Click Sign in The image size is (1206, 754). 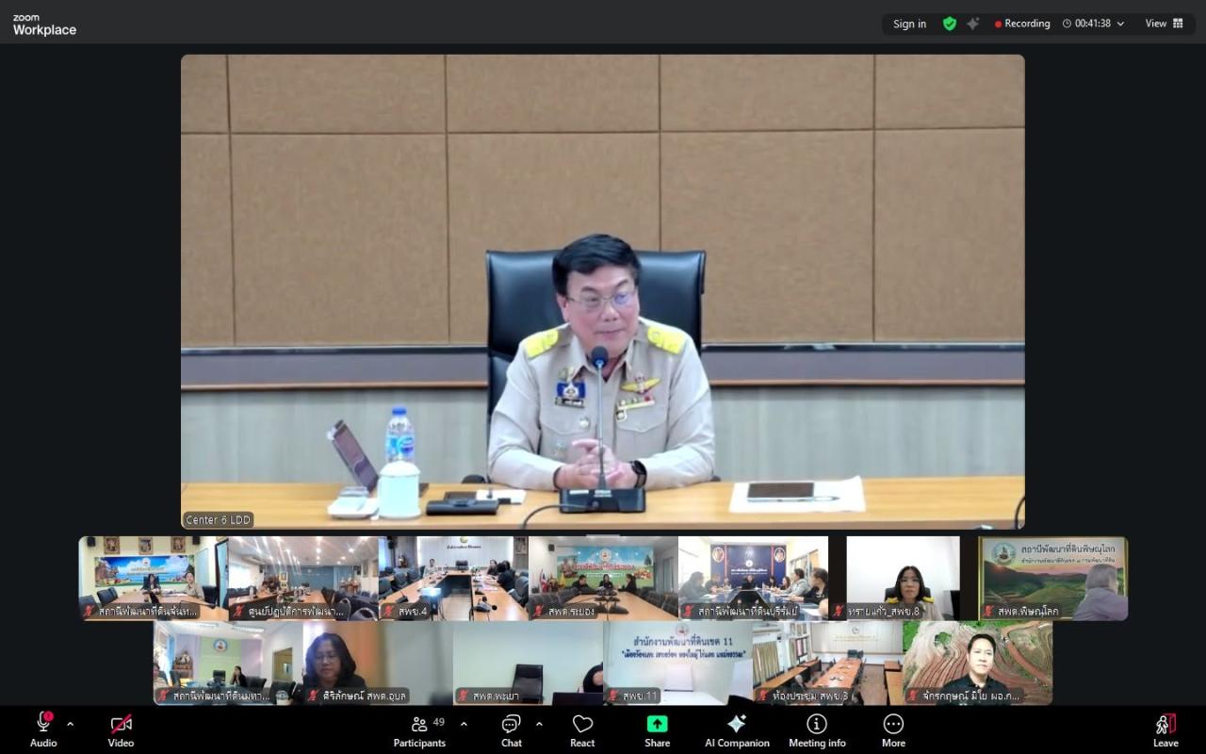pos(909,24)
